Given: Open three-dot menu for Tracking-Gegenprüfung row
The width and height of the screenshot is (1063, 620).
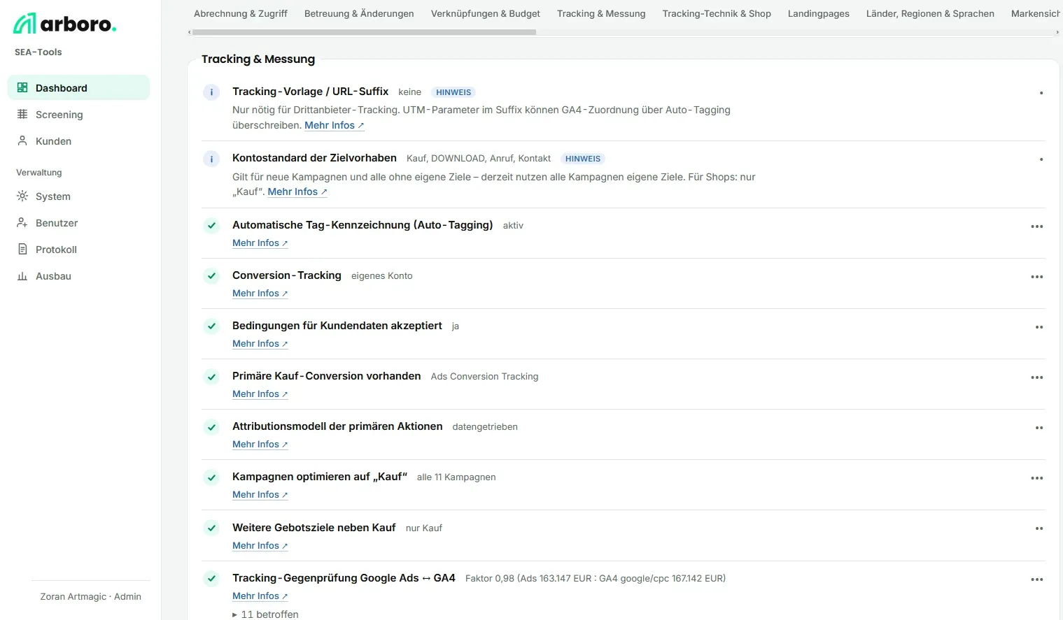Looking at the screenshot, I should point(1037,579).
